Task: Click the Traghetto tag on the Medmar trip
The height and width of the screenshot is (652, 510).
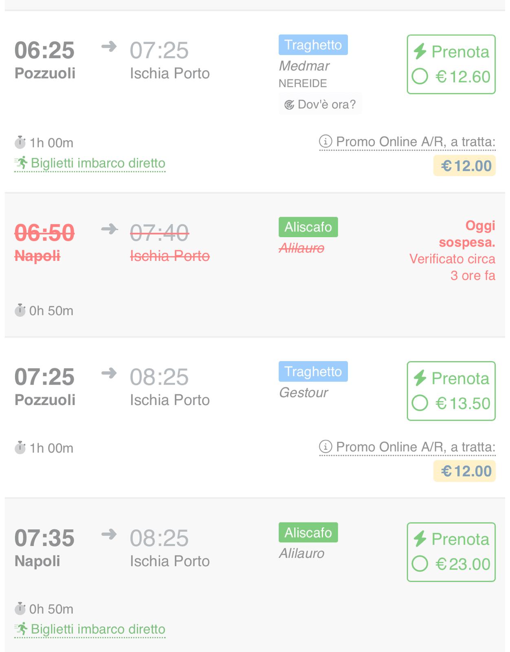Action: (313, 45)
